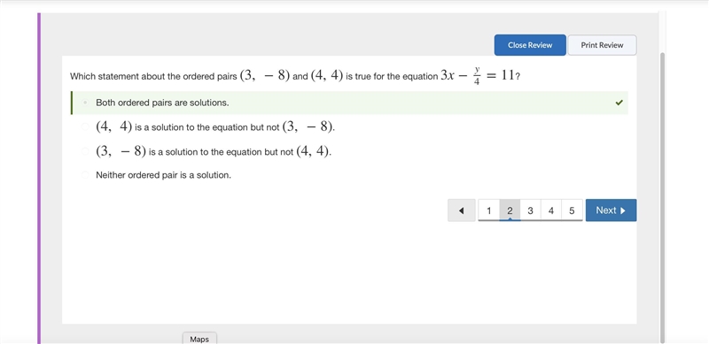The image size is (709, 344).
Task: Click the green checkmark on the correct answer
Action: pyautogui.click(x=619, y=103)
